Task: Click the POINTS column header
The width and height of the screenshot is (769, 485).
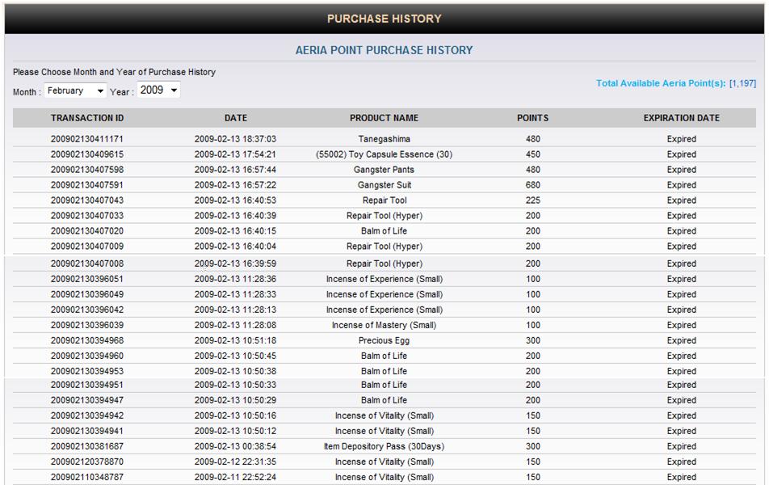Action: click(x=532, y=118)
